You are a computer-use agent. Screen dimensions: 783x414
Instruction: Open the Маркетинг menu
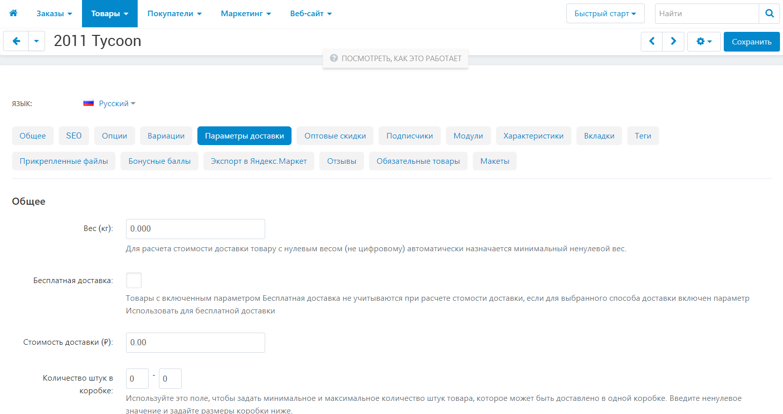245,14
